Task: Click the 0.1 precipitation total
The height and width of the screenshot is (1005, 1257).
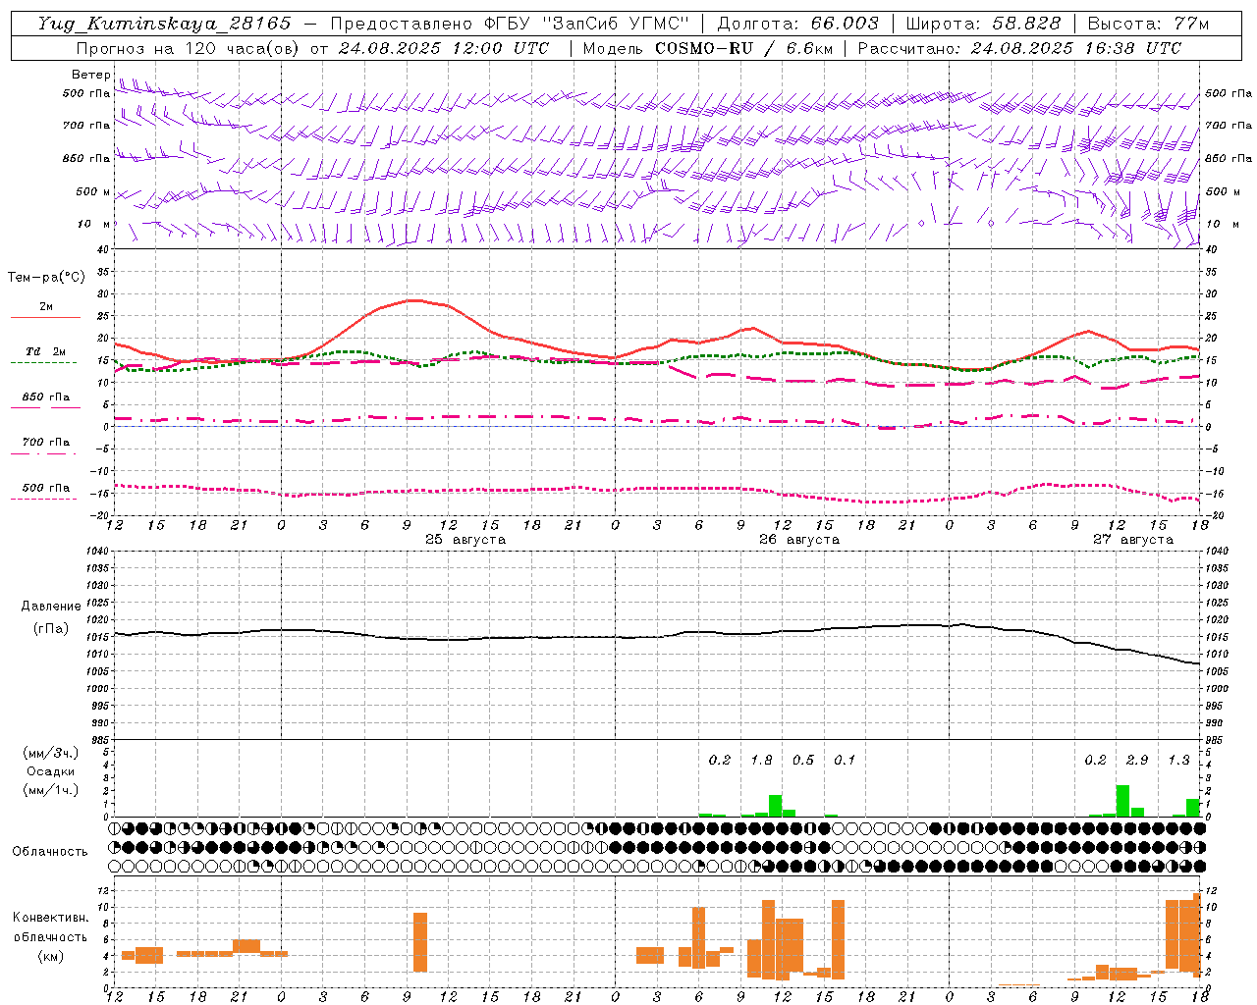Action: click(x=845, y=760)
